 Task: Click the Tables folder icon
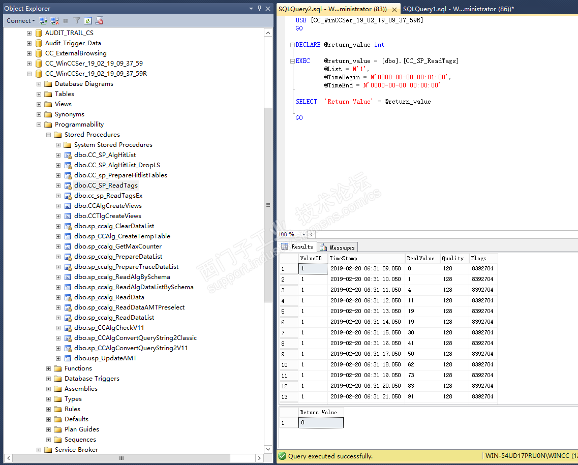coord(48,94)
